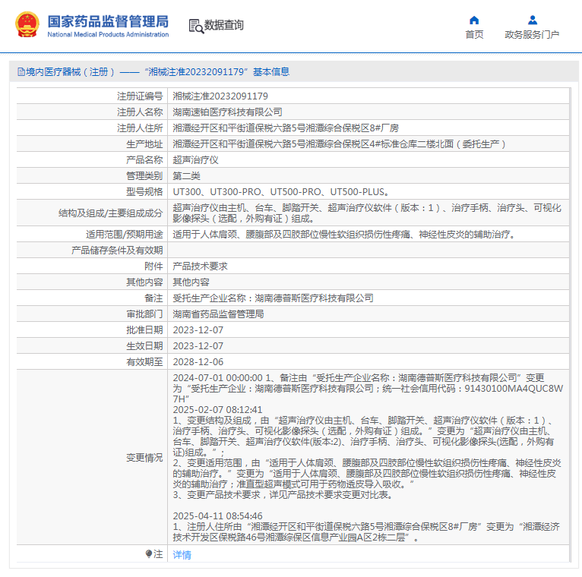Click the 注册人名称 row label
Viewport: 582px width, 577px height.
(140, 112)
